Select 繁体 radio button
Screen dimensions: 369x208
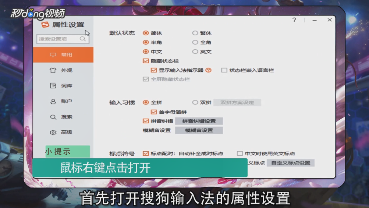[195, 33]
